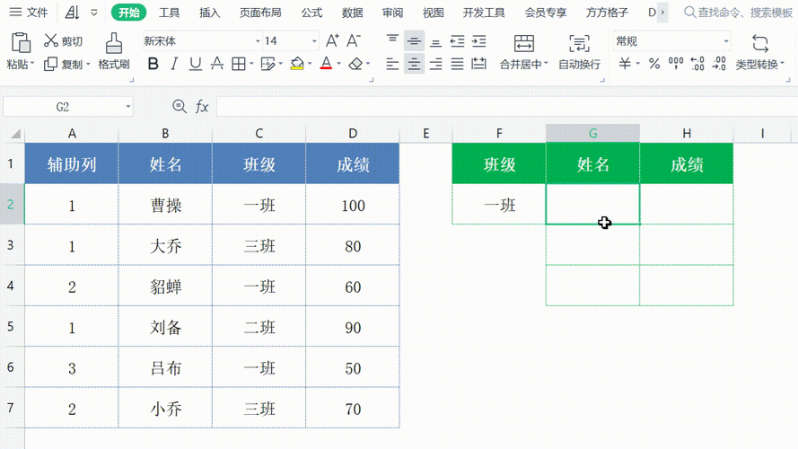798x449 pixels.
Task: Select the cell with score 100
Action: [x=353, y=205]
